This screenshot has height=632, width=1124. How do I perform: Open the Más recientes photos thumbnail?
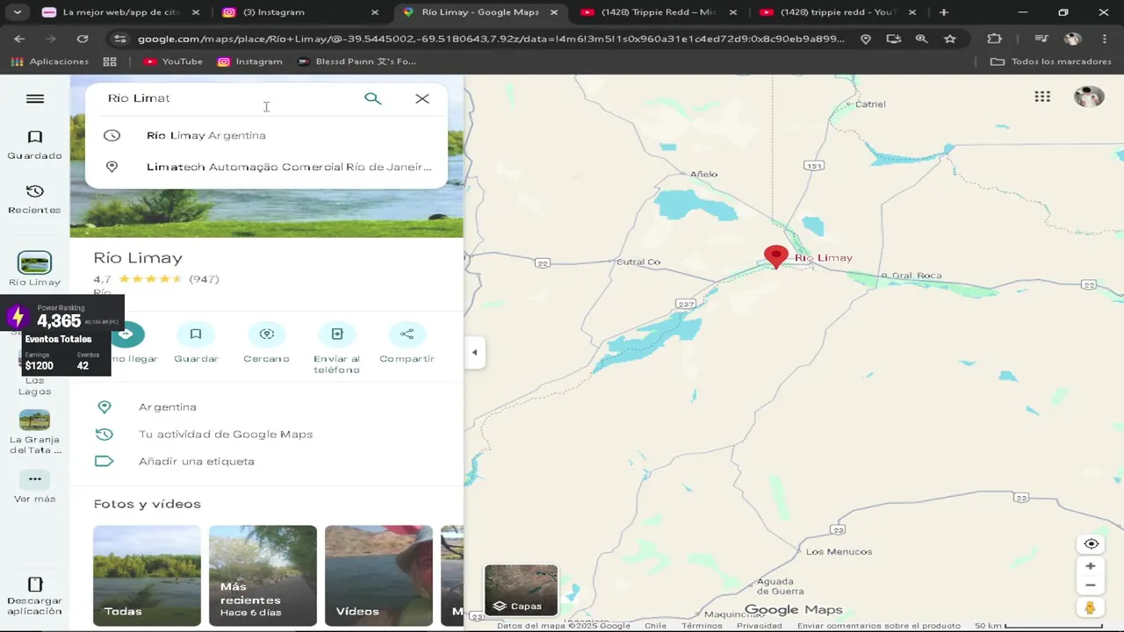pyautogui.click(x=263, y=576)
